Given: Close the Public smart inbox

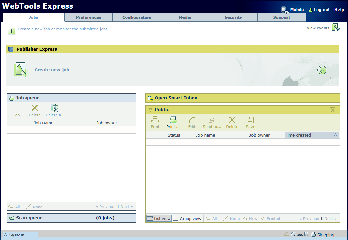Looking at the screenshot, I should click(332, 110).
